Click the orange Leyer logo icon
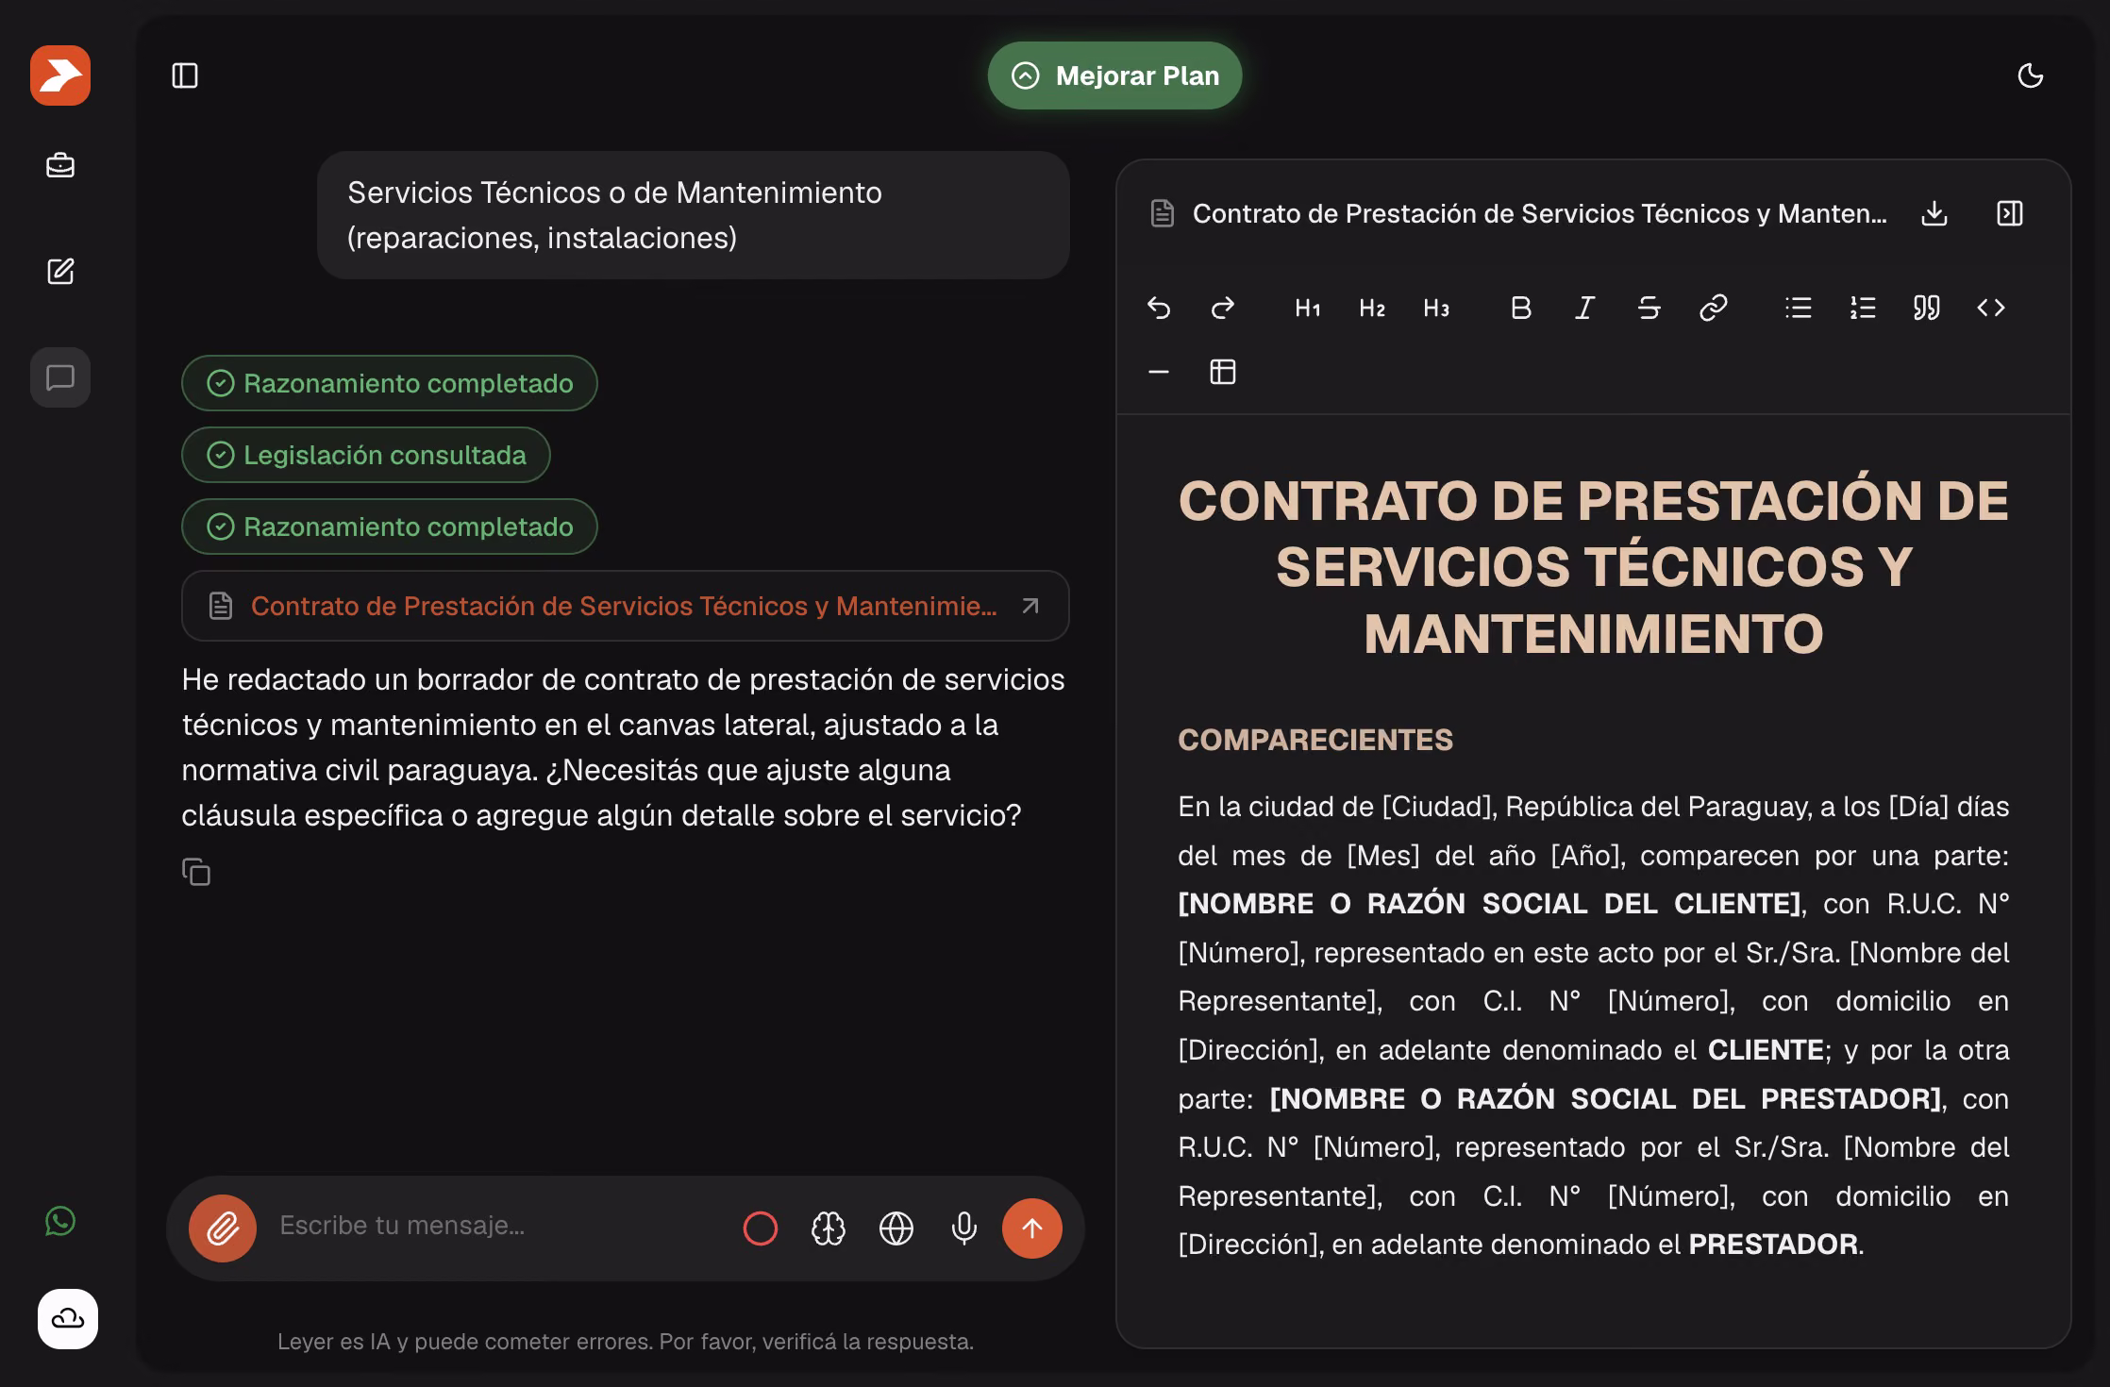Screen dimensions: 2110x1387 (60, 75)
